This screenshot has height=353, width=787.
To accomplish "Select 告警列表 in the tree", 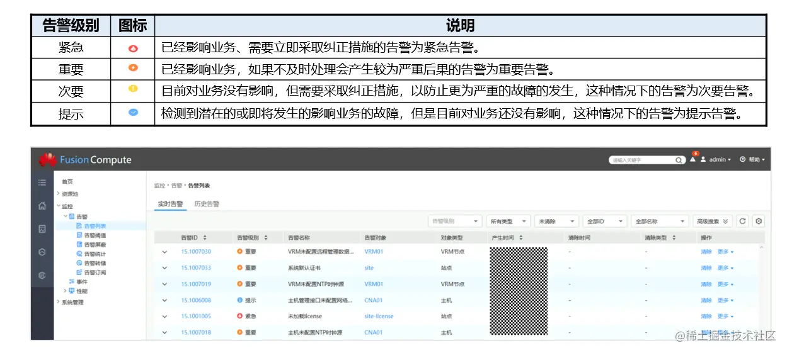I will point(95,225).
